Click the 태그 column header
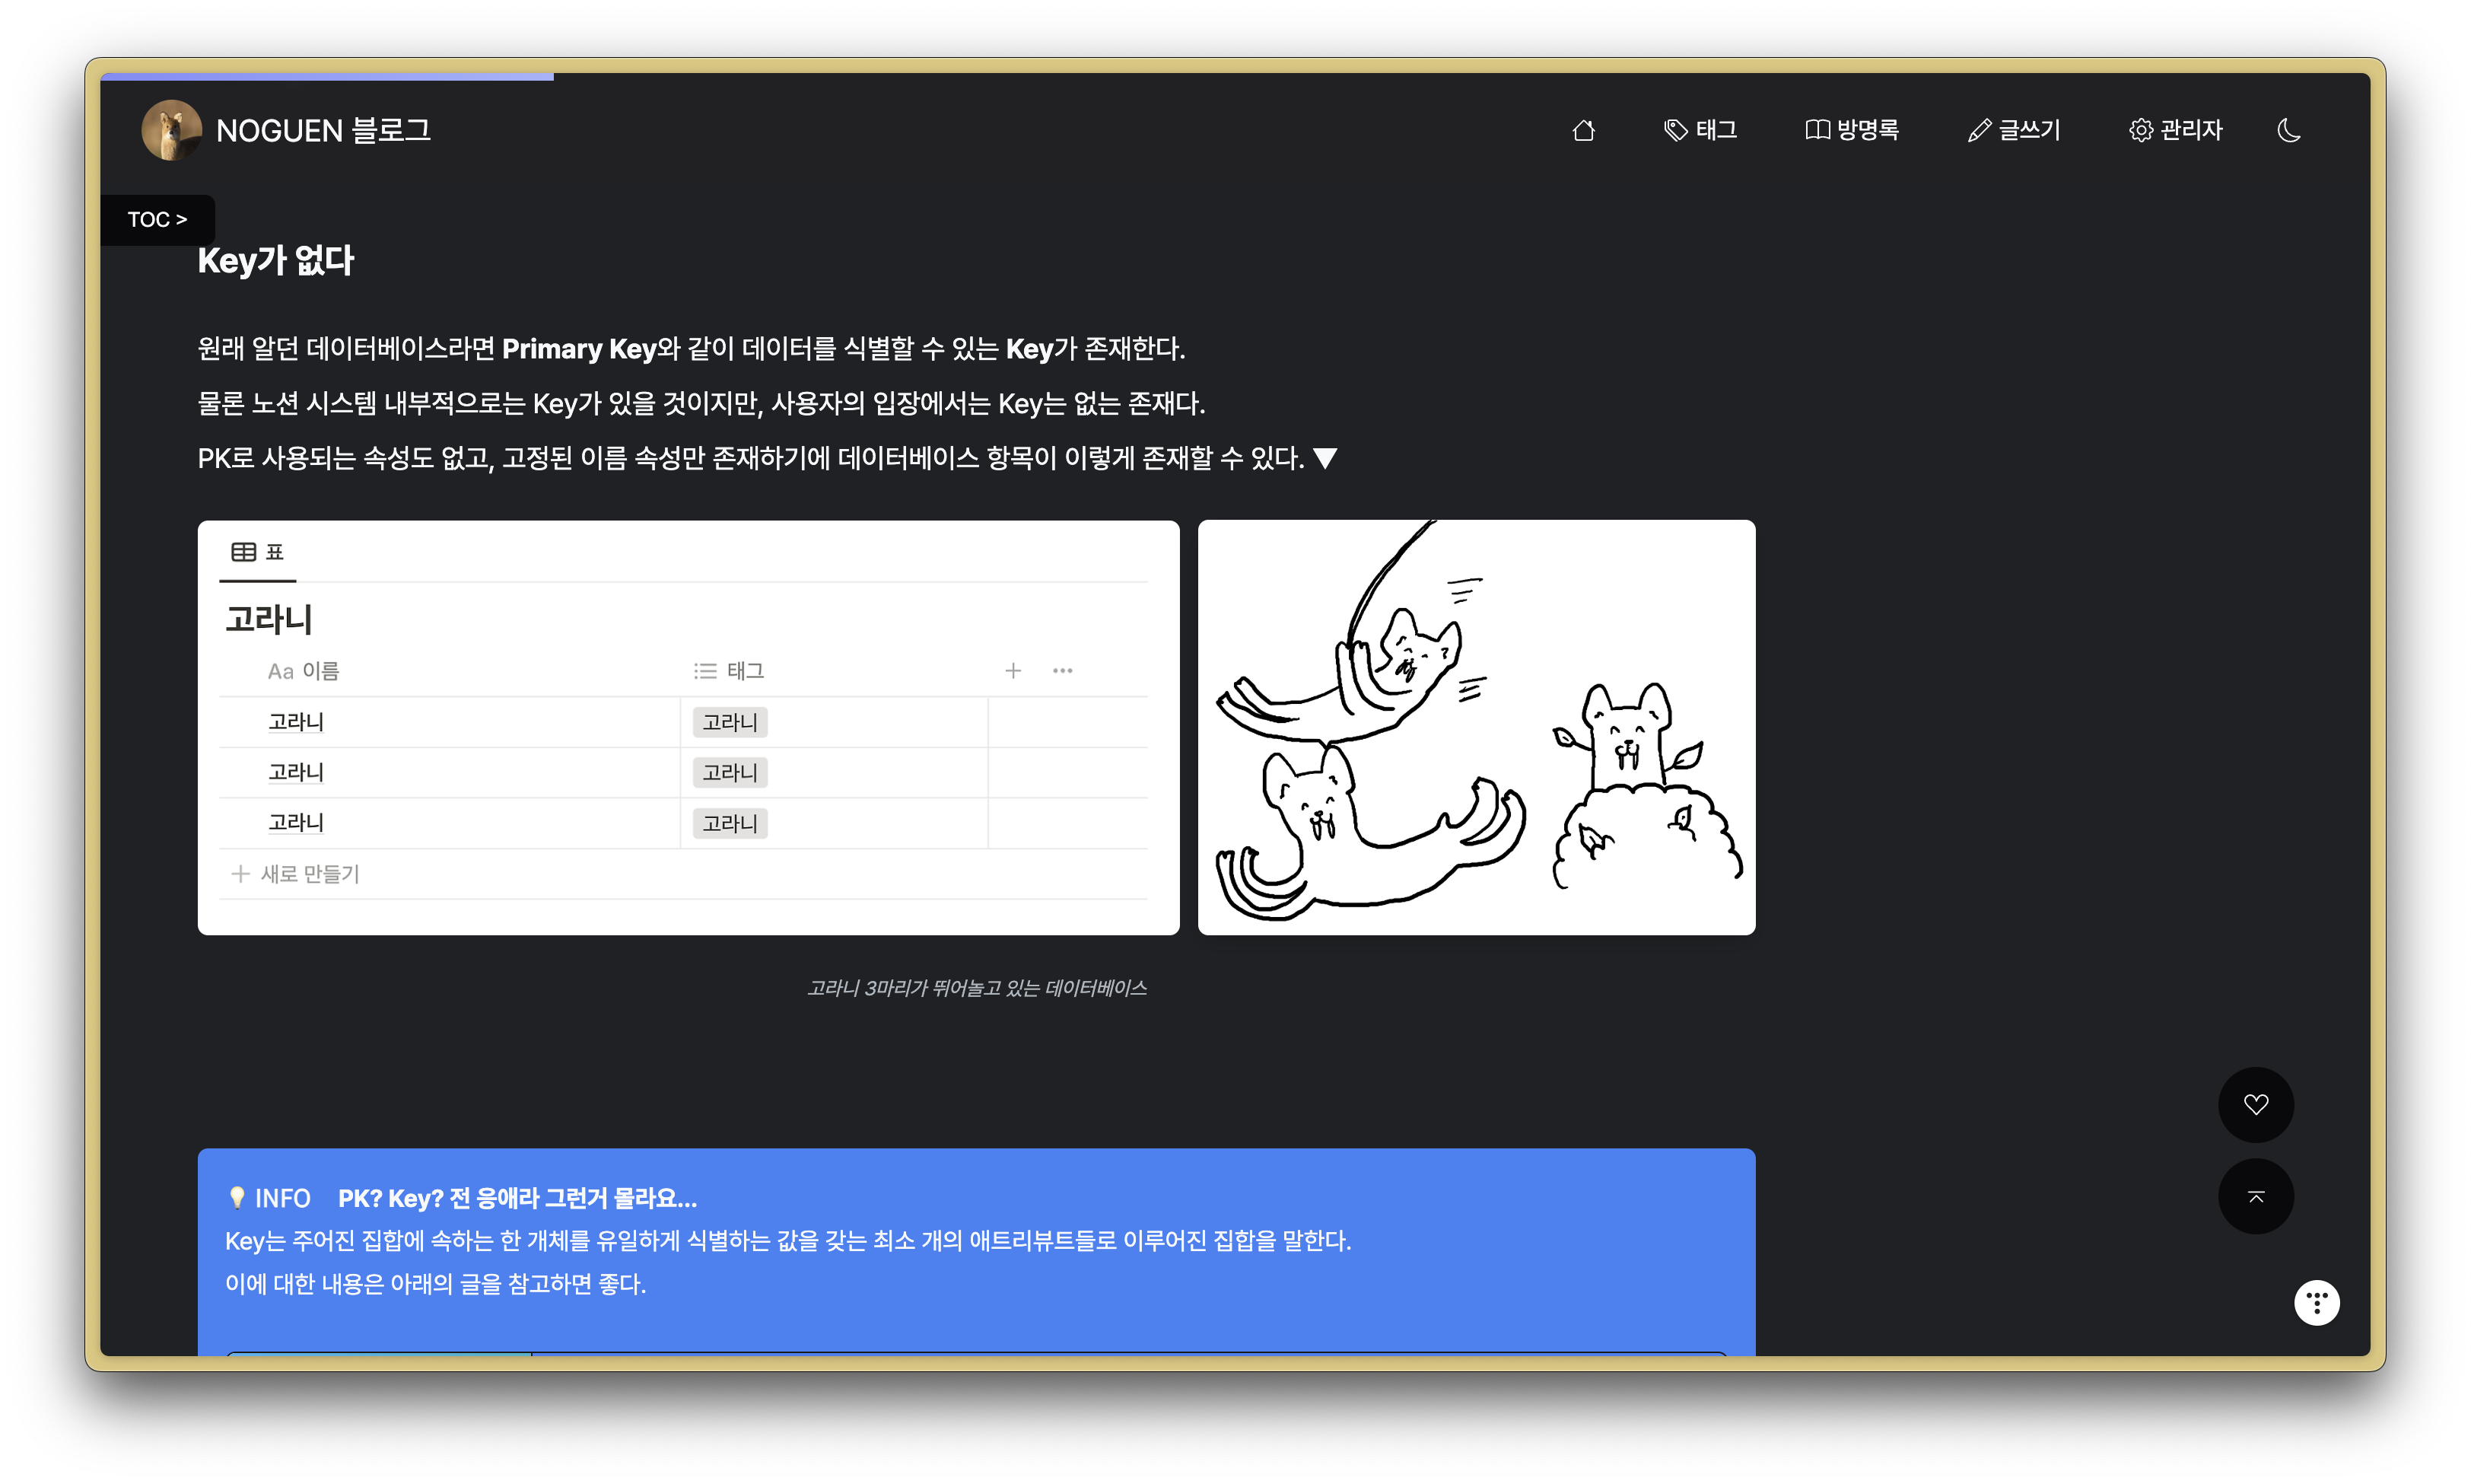The image size is (2471, 1484). (x=730, y=671)
